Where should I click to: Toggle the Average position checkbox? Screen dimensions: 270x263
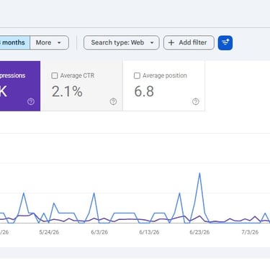(137, 75)
